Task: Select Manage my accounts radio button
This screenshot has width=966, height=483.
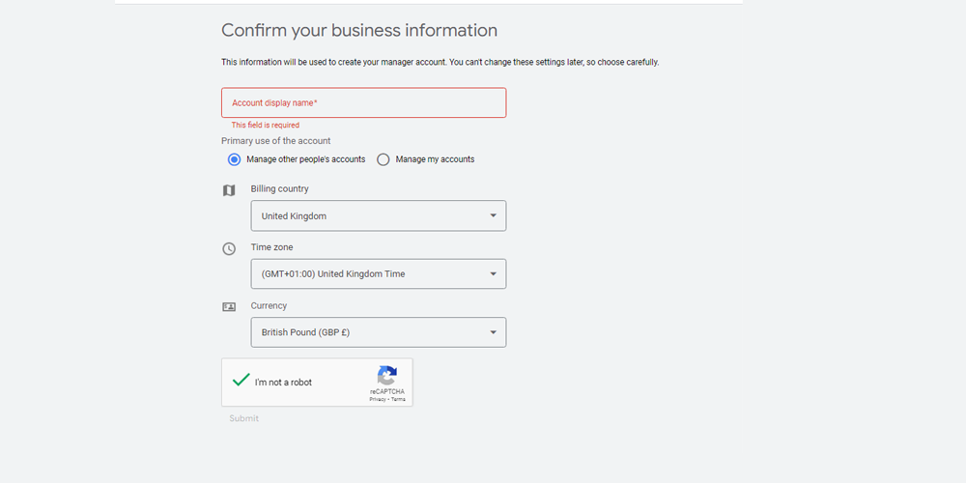Action: (x=384, y=159)
